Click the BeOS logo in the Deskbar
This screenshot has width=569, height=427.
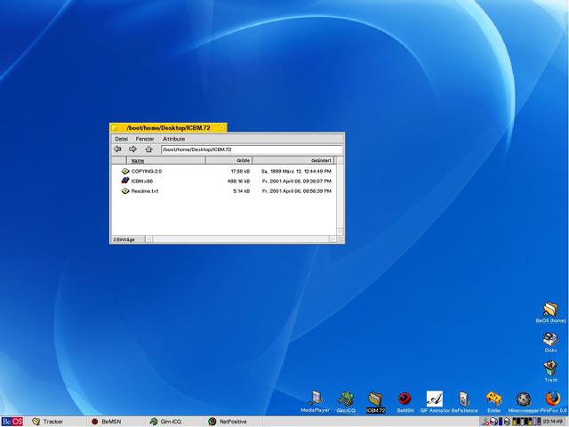pos(12,422)
